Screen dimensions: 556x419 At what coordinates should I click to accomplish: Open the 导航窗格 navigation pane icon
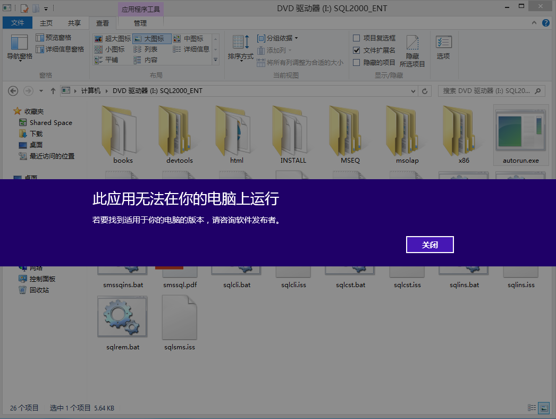coord(19,46)
